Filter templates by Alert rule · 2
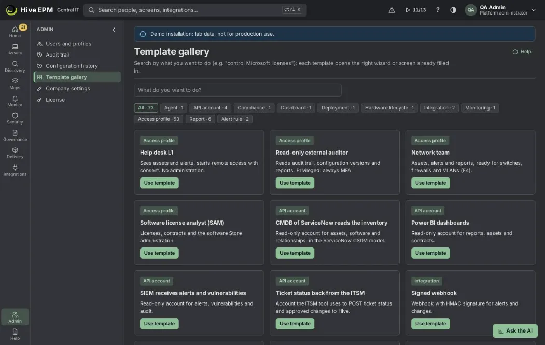The width and height of the screenshot is (545, 345). pyautogui.click(x=235, y=119)
